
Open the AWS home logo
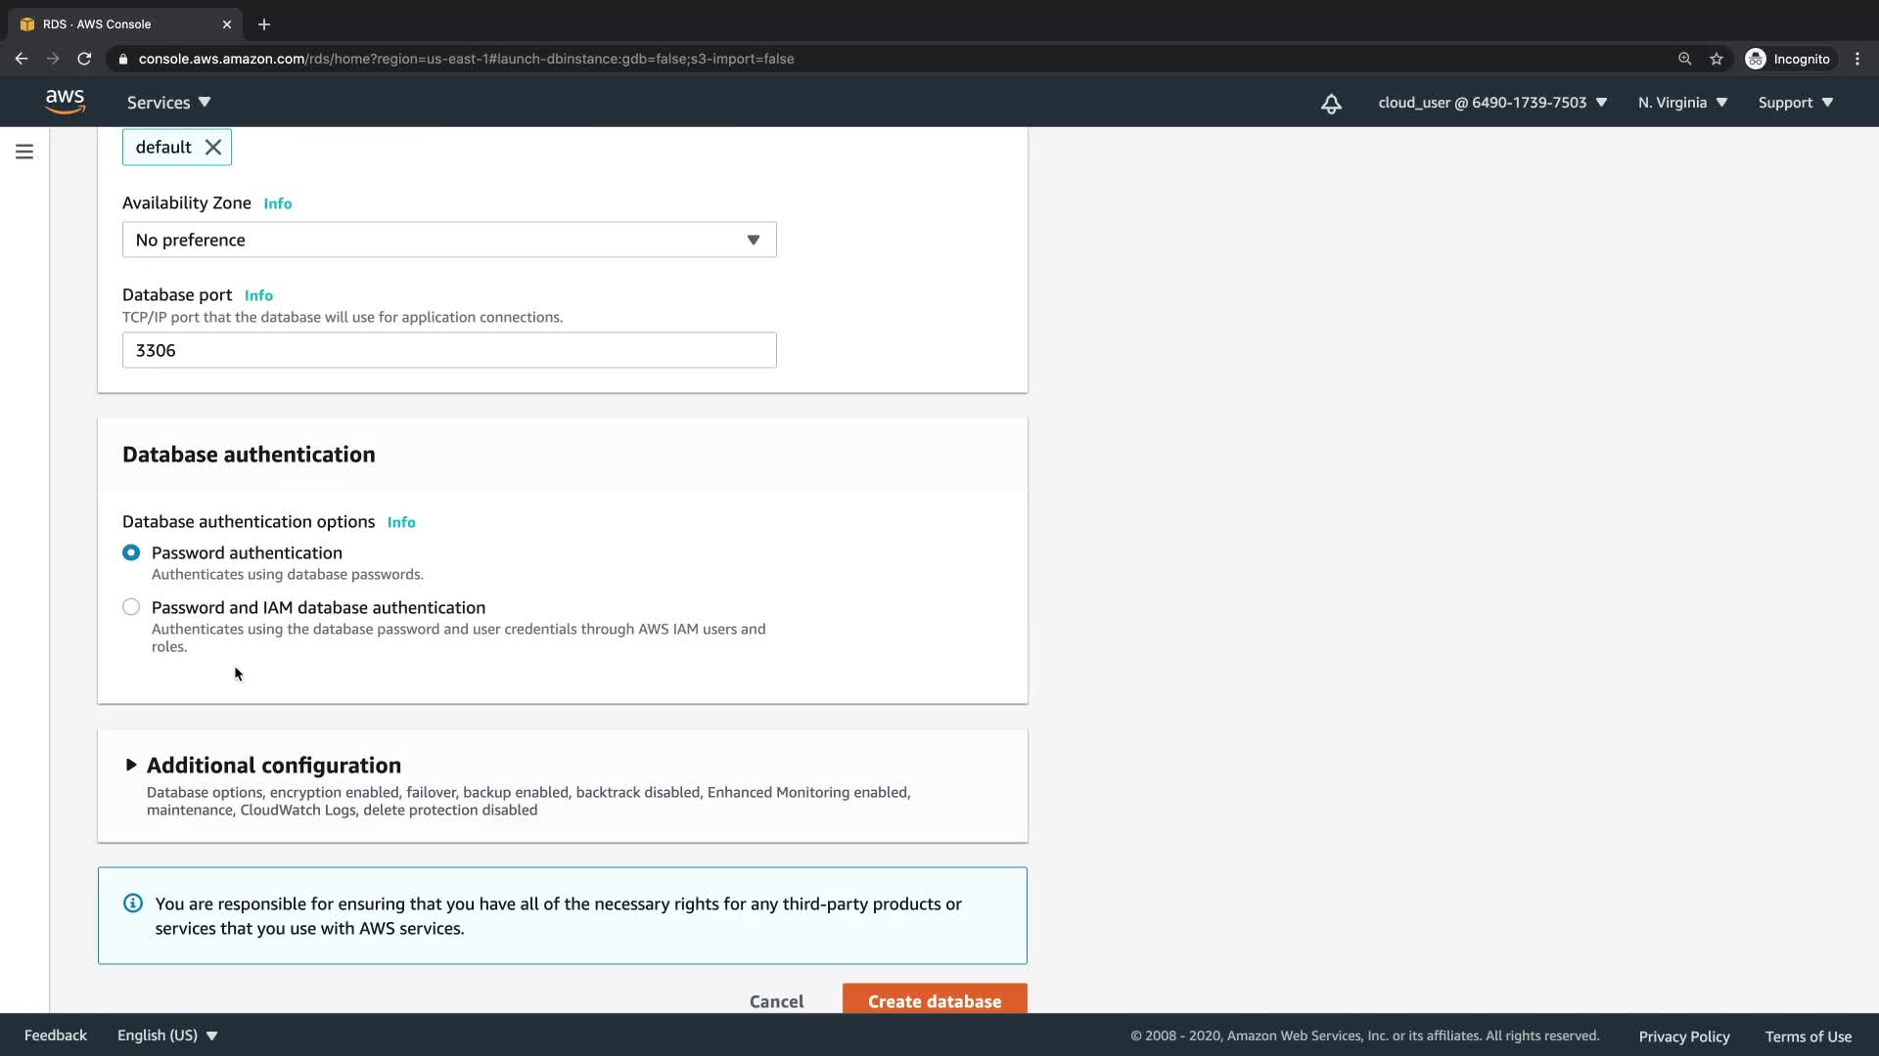pyautogui.click(x=65, y=102)
